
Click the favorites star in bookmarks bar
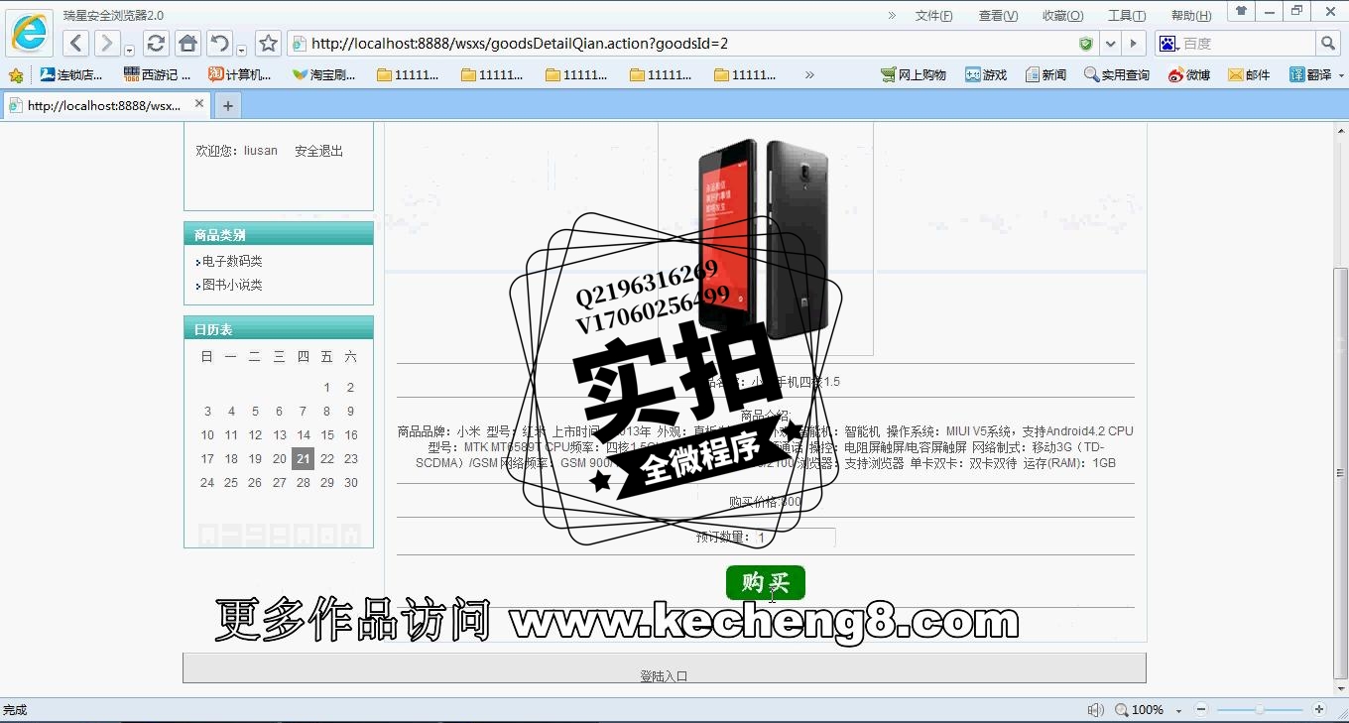(x=16, y=74)
